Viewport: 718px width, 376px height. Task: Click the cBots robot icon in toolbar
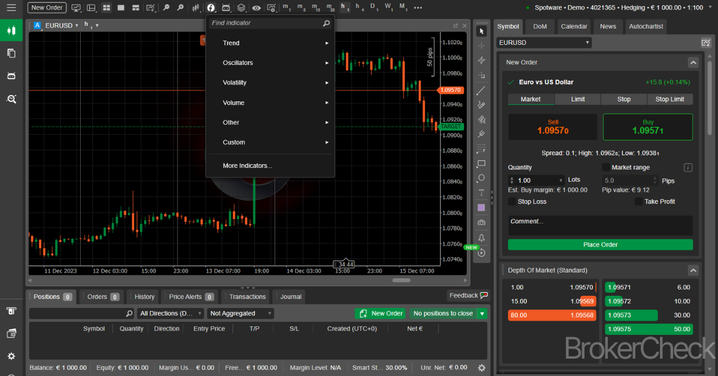pyautogui.click(x=226, y=8)
